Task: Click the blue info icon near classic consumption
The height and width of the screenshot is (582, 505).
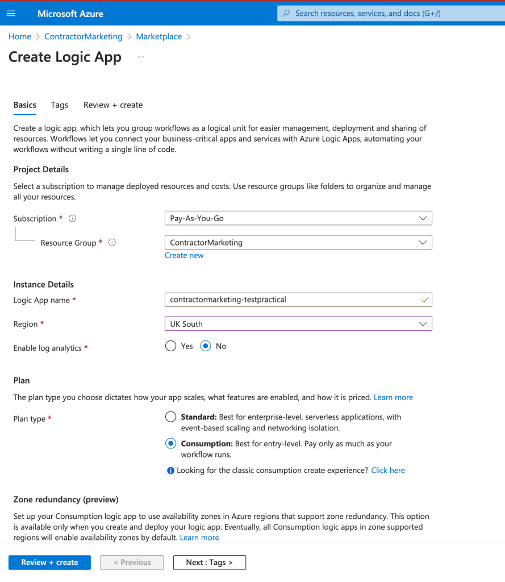Action: point(170,471)
